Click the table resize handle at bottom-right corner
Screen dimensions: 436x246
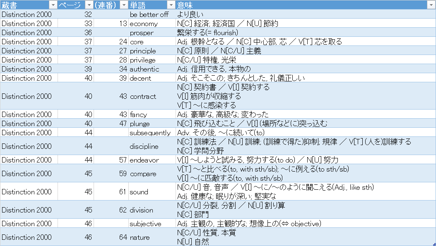point(433,244)
